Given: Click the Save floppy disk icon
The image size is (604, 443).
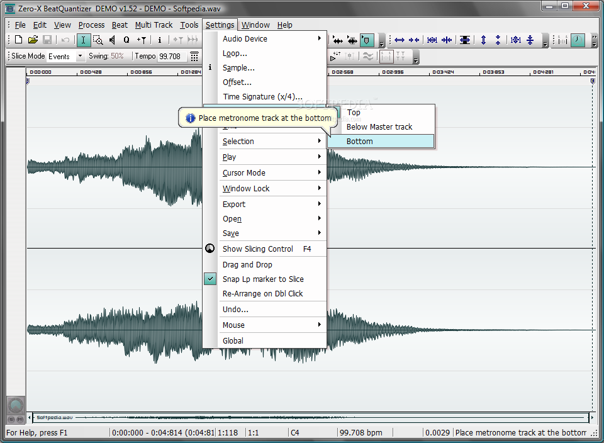Looking at the screenshot, I should 47,40.
